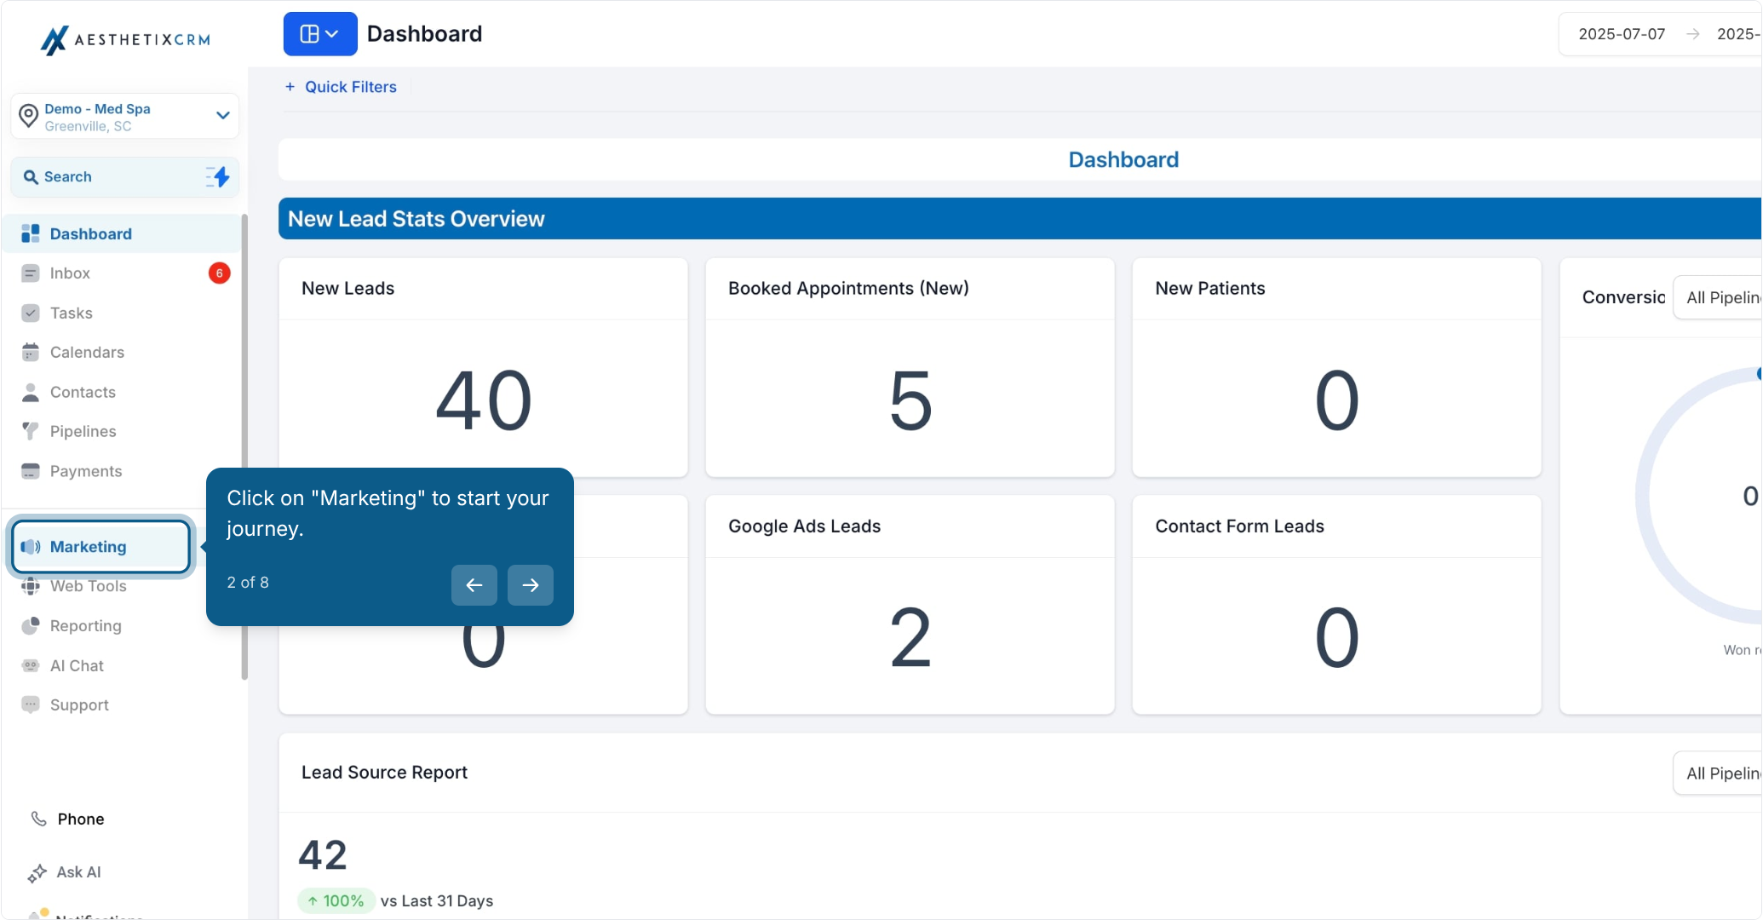Image resolution: width=1763 pixels, height=920 pixels.
Task: Click the Phone handset icon
Action: (38, 819)
